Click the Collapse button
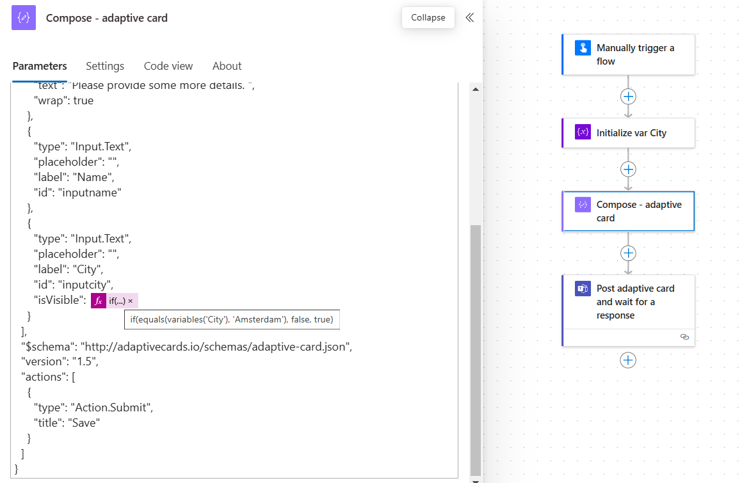 coord(428,17)
